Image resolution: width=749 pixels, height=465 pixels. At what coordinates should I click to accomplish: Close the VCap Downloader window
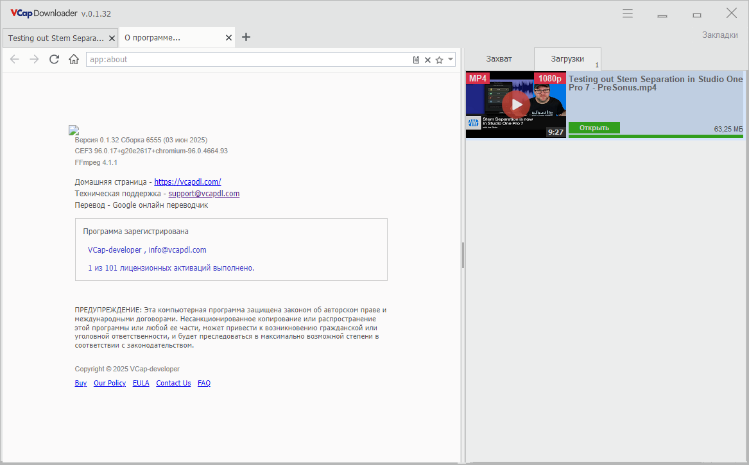click(x=731, y=13)
